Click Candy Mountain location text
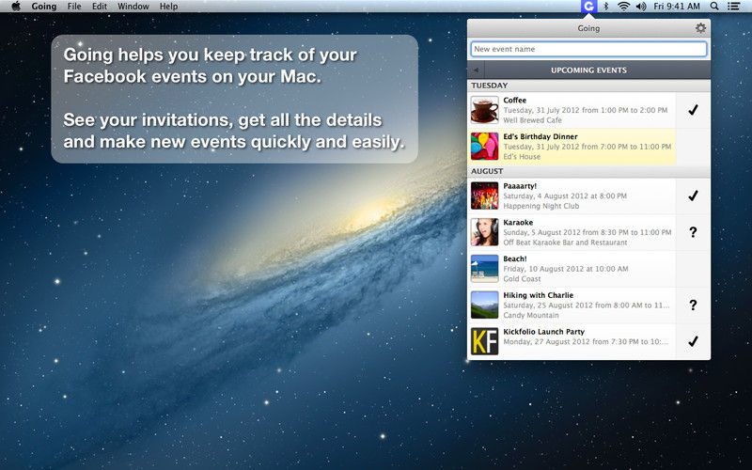Screen dimensions: 752x470 pyautogui.click(x=531, y=316)
